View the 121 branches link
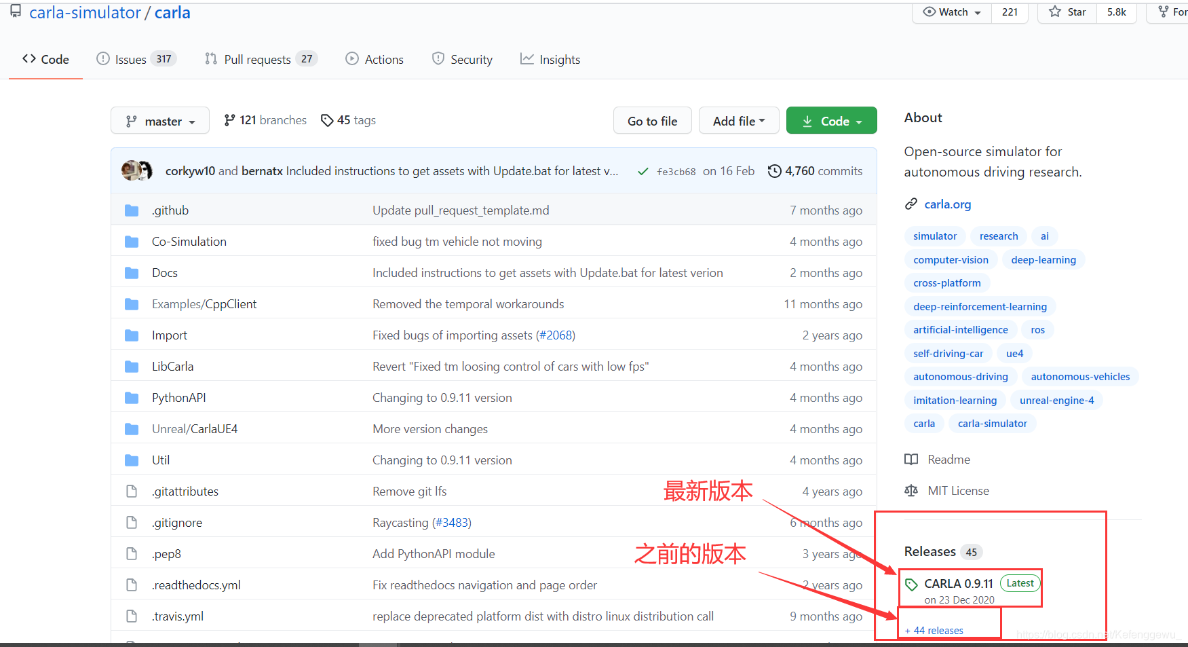The width and height of the screenshot is (1188, 647). point(265,120)
